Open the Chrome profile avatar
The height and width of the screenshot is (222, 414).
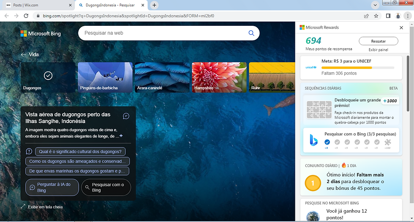click(x=398, y=16)
